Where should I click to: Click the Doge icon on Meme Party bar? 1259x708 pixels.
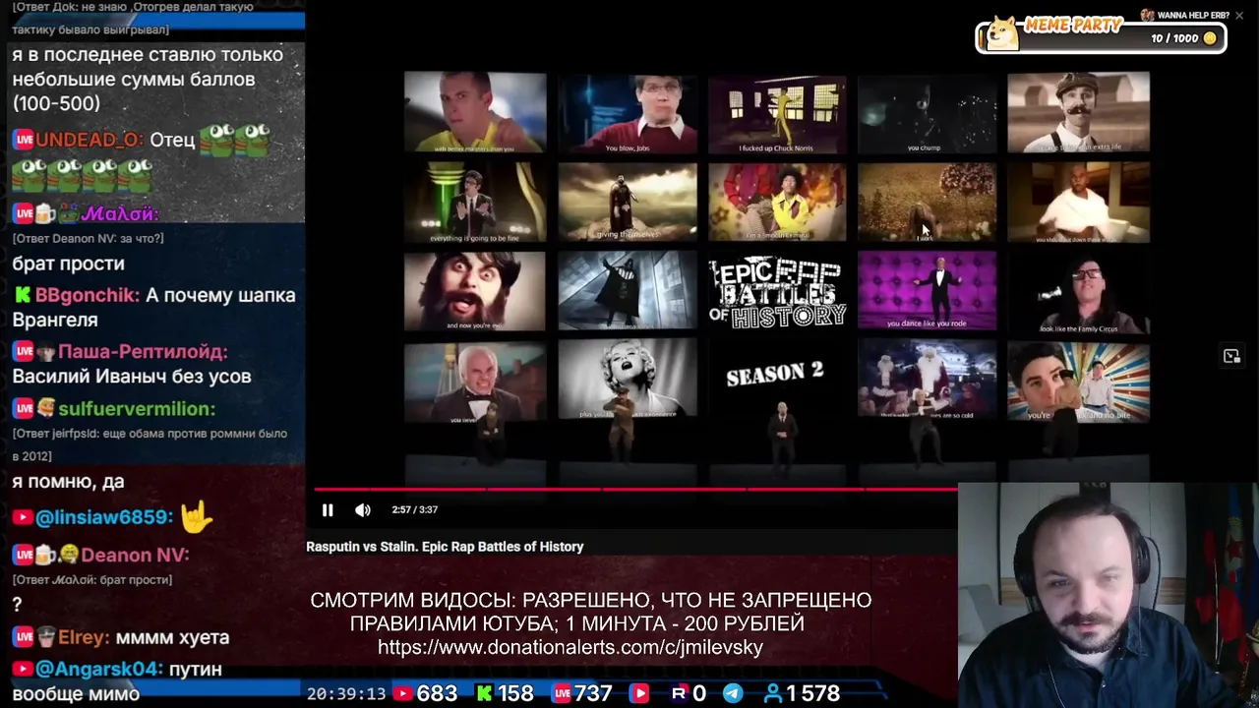tap(1003, 34)
